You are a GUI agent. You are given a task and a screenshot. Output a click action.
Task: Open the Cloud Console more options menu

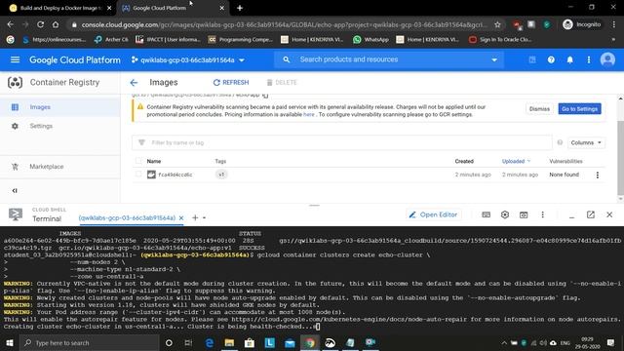[589, 59]
